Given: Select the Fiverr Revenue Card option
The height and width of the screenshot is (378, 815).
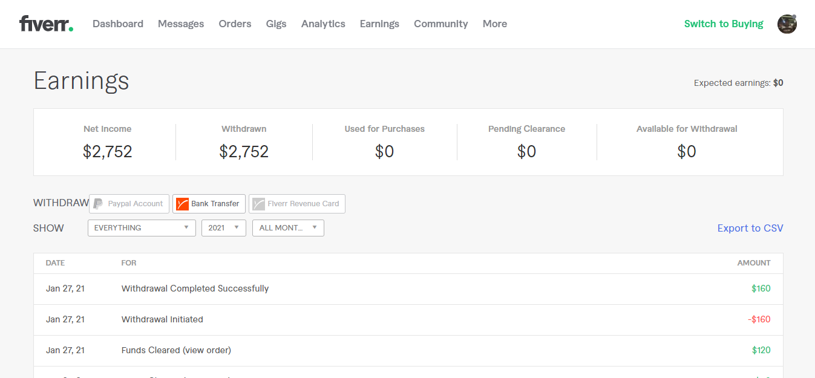Looking at the screenshot, I should (x=296, y=204).
